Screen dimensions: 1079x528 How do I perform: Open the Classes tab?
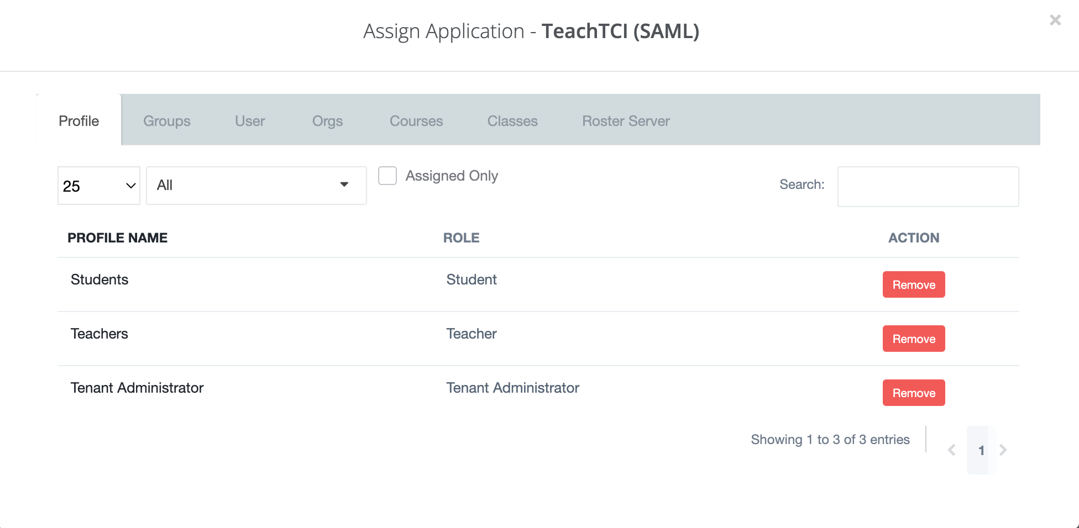pyautogui.click(x=512, y=120)
